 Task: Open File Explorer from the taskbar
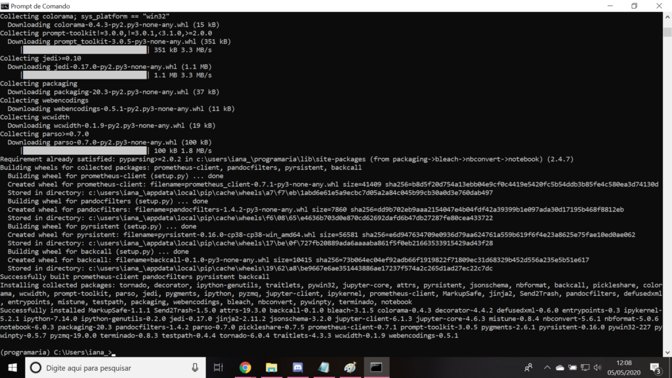[x=272, y=367]
